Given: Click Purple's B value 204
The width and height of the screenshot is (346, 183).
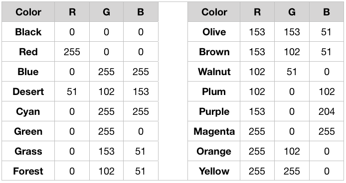Looking at the screenshot, I should (327, 111).
